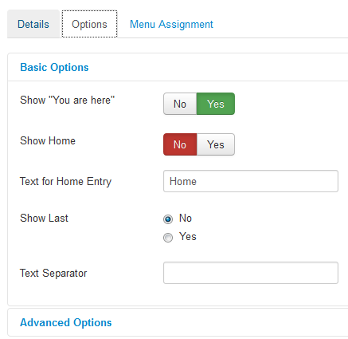Click the Show Home field label
Image resolution: width=348 pixels, height=339 pixels.
click(48, 140)
